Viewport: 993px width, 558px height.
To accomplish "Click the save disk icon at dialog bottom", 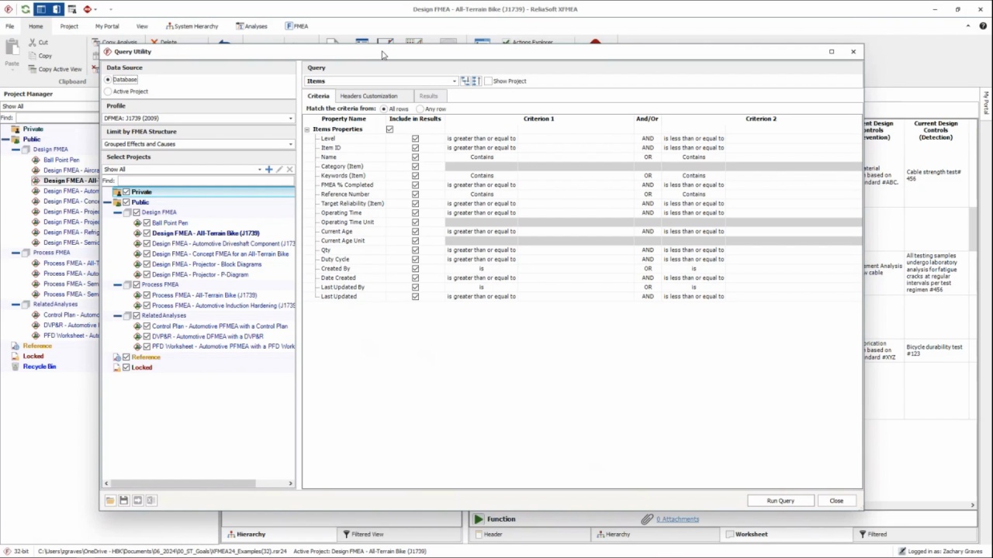I will click(x=123, y=501).
